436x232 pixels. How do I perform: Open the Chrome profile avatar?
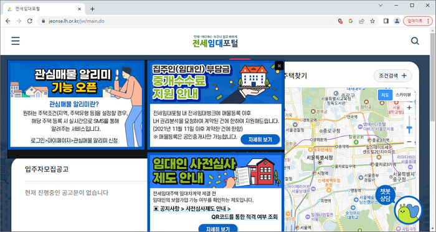397,21
